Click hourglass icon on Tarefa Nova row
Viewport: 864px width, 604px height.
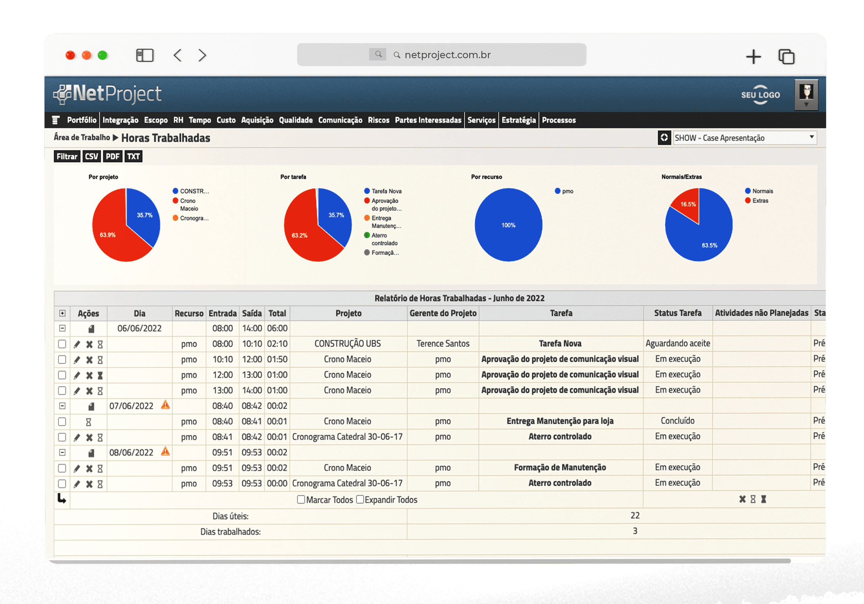coord(100,344)
